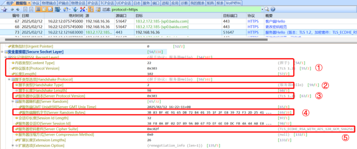
Task: Expand the Extension Option node
Action: tap(13, 145)
